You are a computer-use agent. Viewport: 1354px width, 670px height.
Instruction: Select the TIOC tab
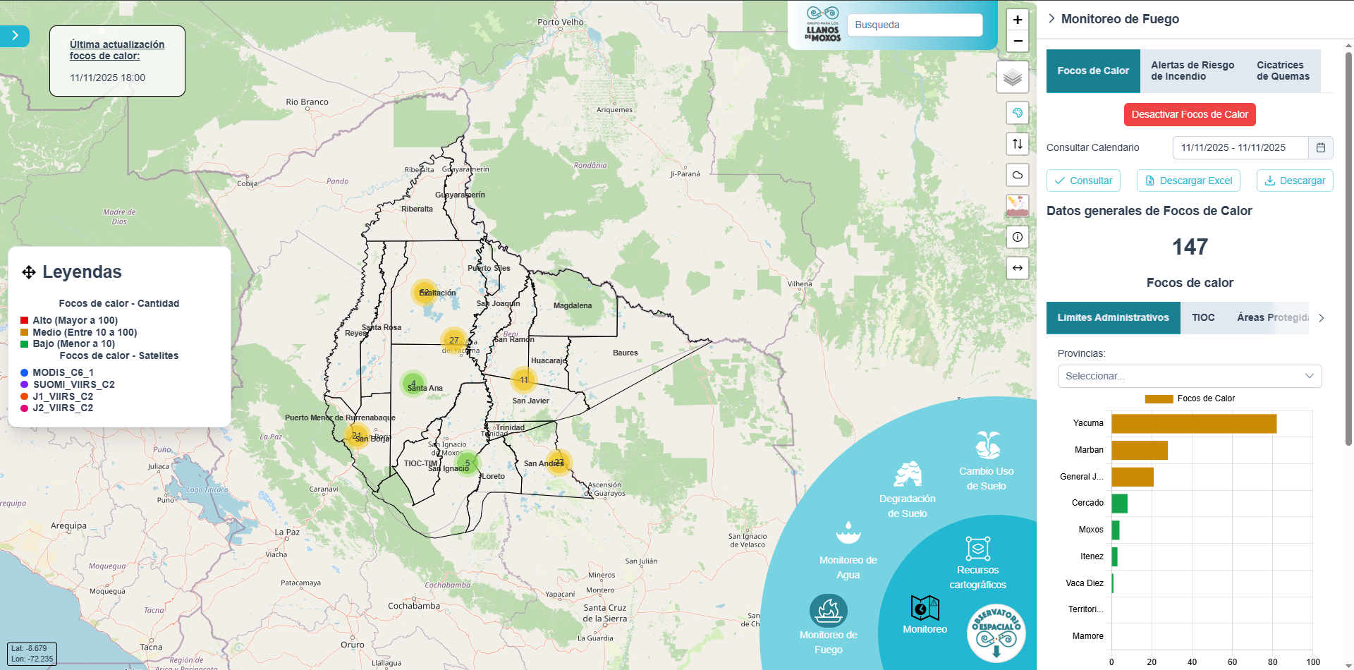pos(1203,317)
